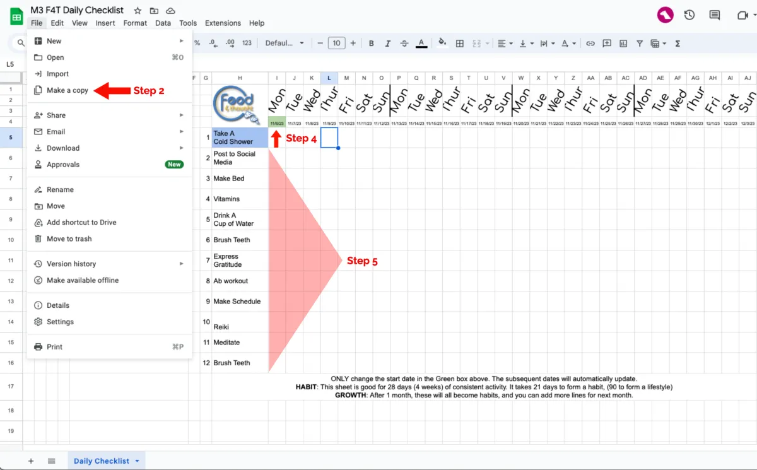Increase decimal places
The height and width of the screenshot is (470, 757).
click(230, 43)
